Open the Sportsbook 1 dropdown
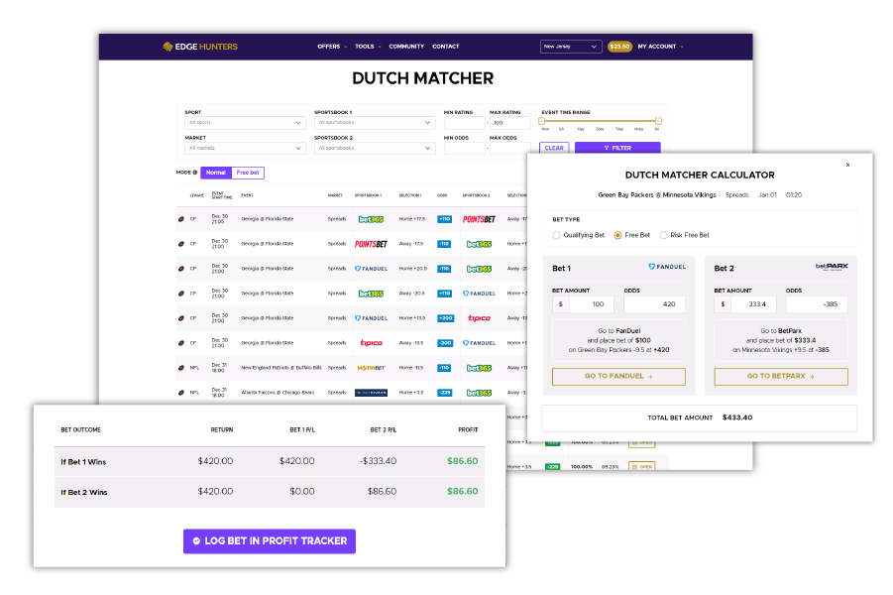This screenshot has height=595, width=893. click(375, 123)
